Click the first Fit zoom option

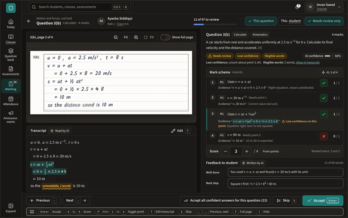126,37
